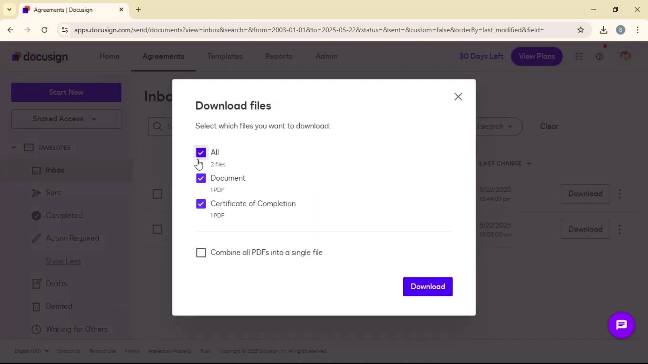
Task: Open a new browser tab
Action: click(138, 10)
